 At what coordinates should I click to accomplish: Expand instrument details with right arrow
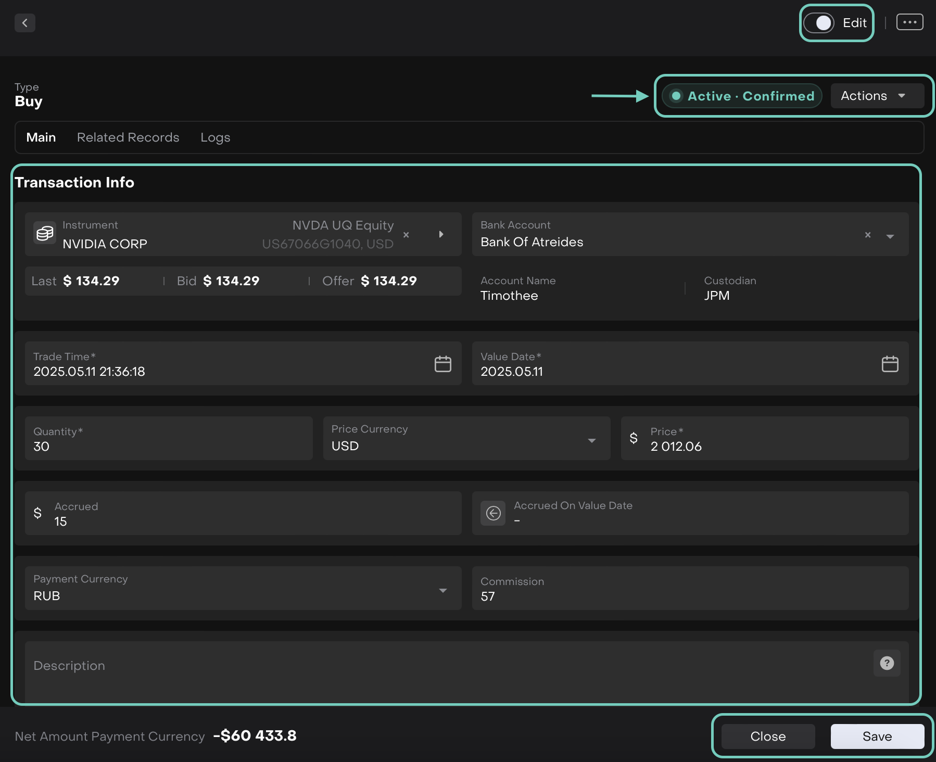441,234
